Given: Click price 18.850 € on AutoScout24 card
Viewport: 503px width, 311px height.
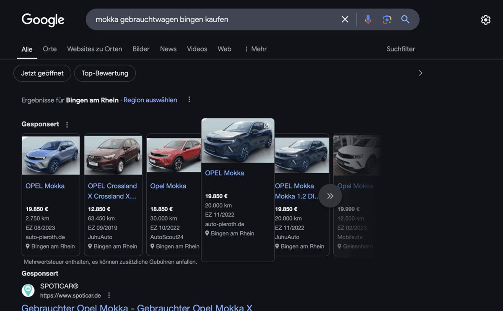Looking at the screenshot, I should pyautogui.click(x=161, y=209).
